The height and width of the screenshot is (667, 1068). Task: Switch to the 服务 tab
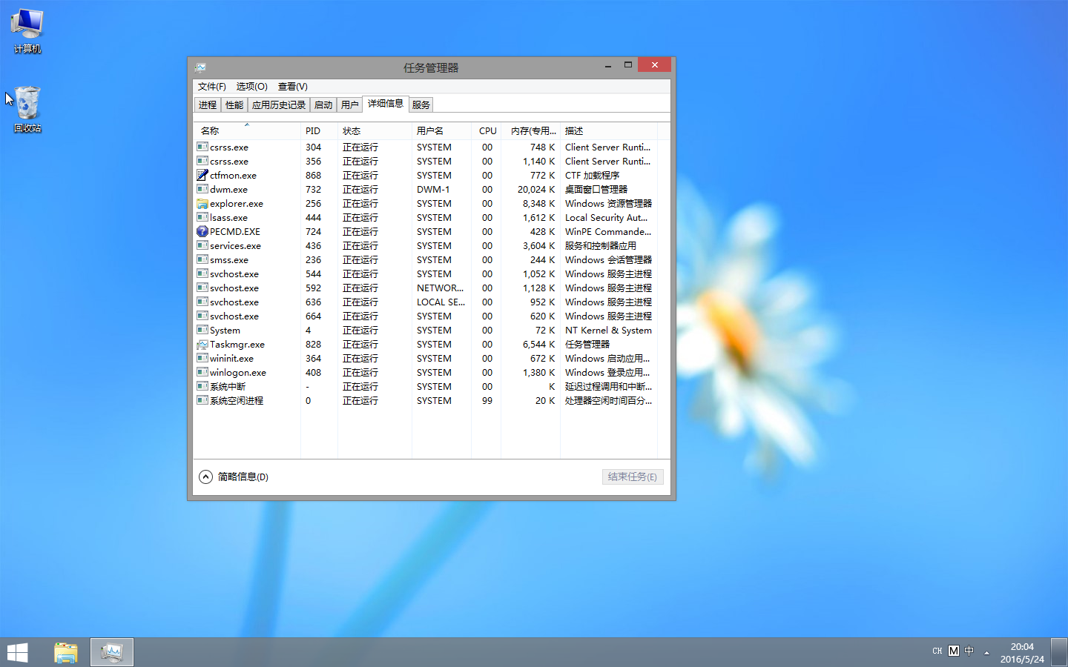[x=421, y=105]
